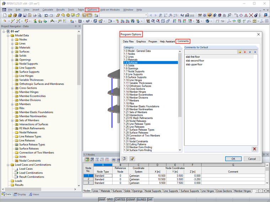Click the New model icon in the toolbar
The height and width of the screenshot is (202, 270).
[5, 15]
